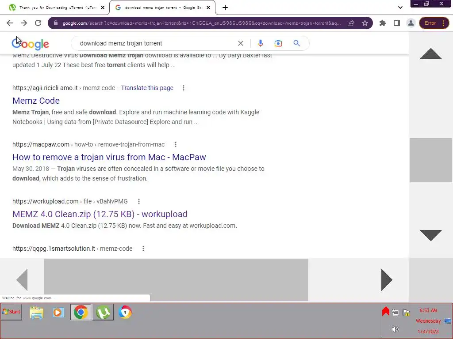Share this page via share icon
The height and width of the screenshot is (339, 453).
pos(351,23)
